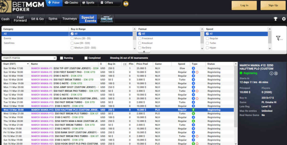The width and height of the screenshot is (287, 145).
Task: Tick the Completed tournaments checkbox
Action: tap(86, 58)
